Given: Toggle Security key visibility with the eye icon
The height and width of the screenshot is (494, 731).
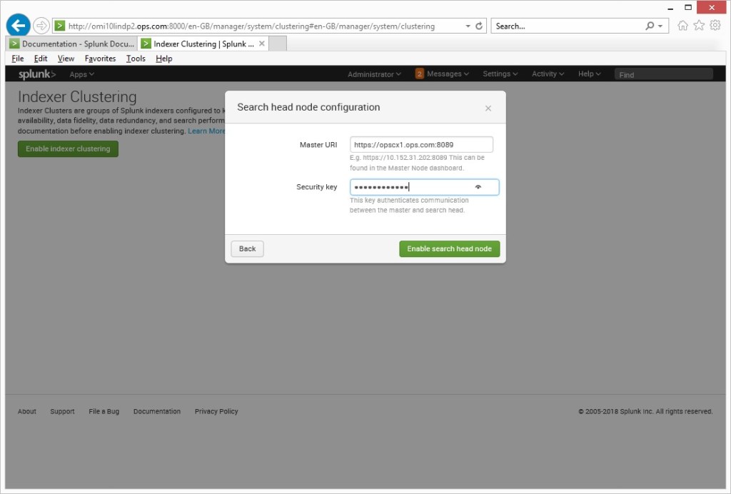Looking at the screenshot, I should [478, 187].
